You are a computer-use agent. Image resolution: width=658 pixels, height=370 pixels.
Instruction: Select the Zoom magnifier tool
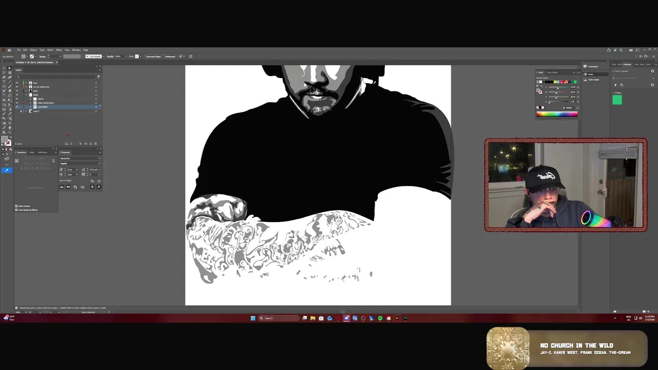pos(10,132)
